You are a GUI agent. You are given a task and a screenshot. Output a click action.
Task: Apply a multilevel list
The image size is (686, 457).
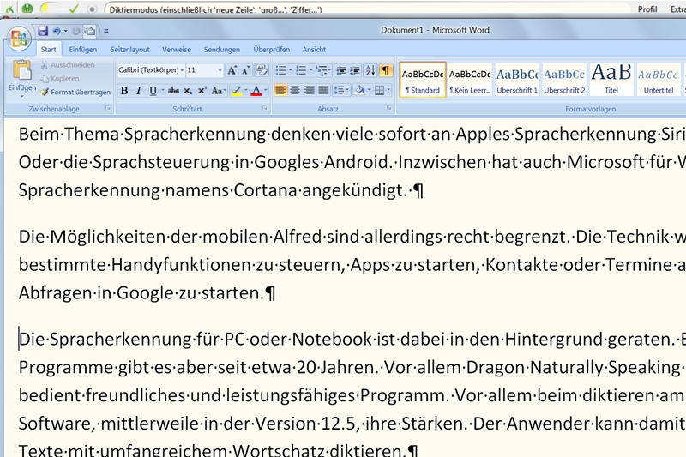[x=322, y=70]
